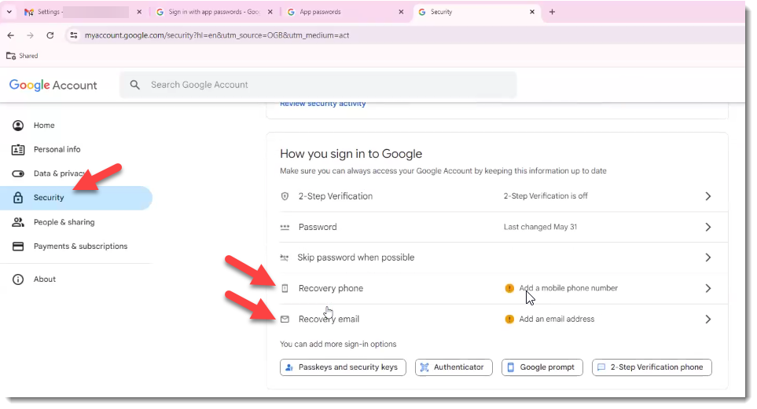Open Payments & subscriptions in the sidebar
This screenshot has height=409, width=757.
coord(75,246)
